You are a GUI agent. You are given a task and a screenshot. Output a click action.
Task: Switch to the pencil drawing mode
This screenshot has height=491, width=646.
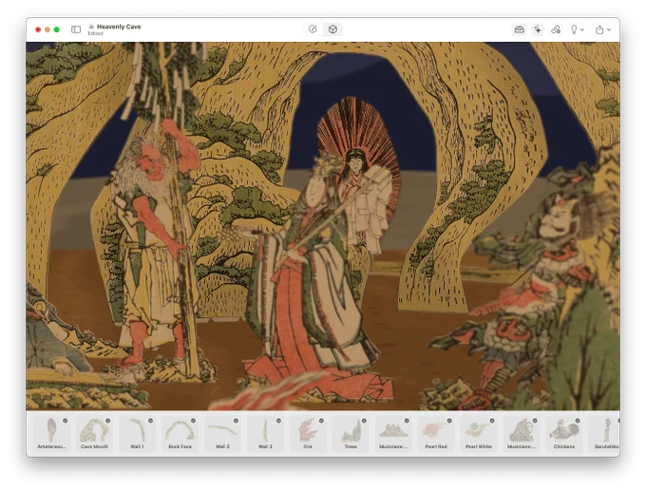click(313, 29)
